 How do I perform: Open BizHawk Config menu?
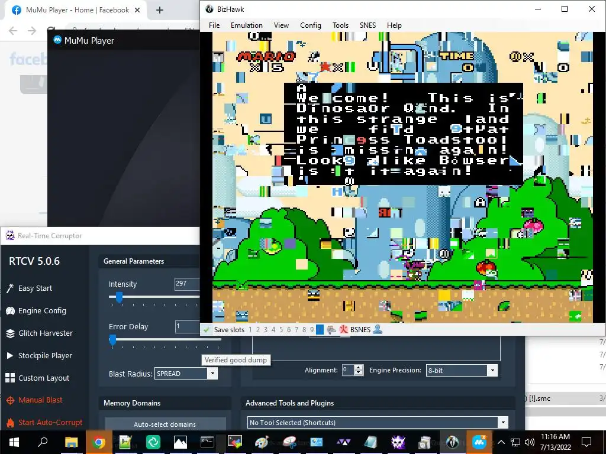(x=310, y=25)
